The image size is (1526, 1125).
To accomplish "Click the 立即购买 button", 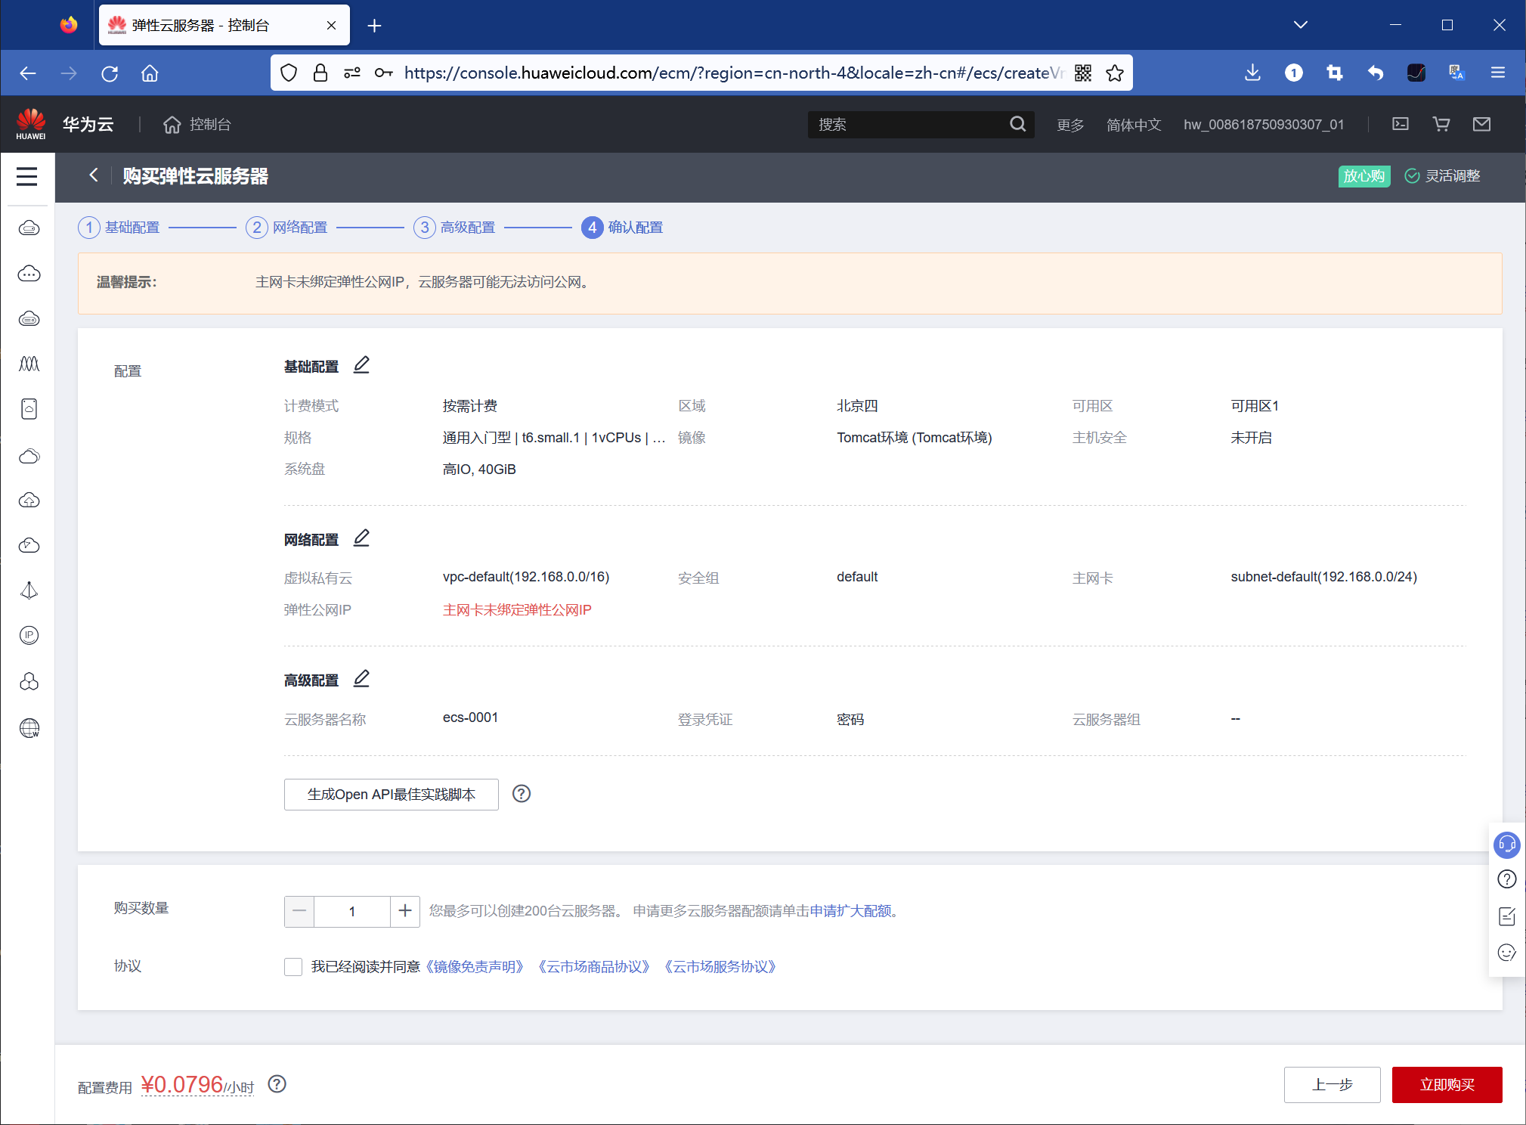I will click(1446, 1085).
